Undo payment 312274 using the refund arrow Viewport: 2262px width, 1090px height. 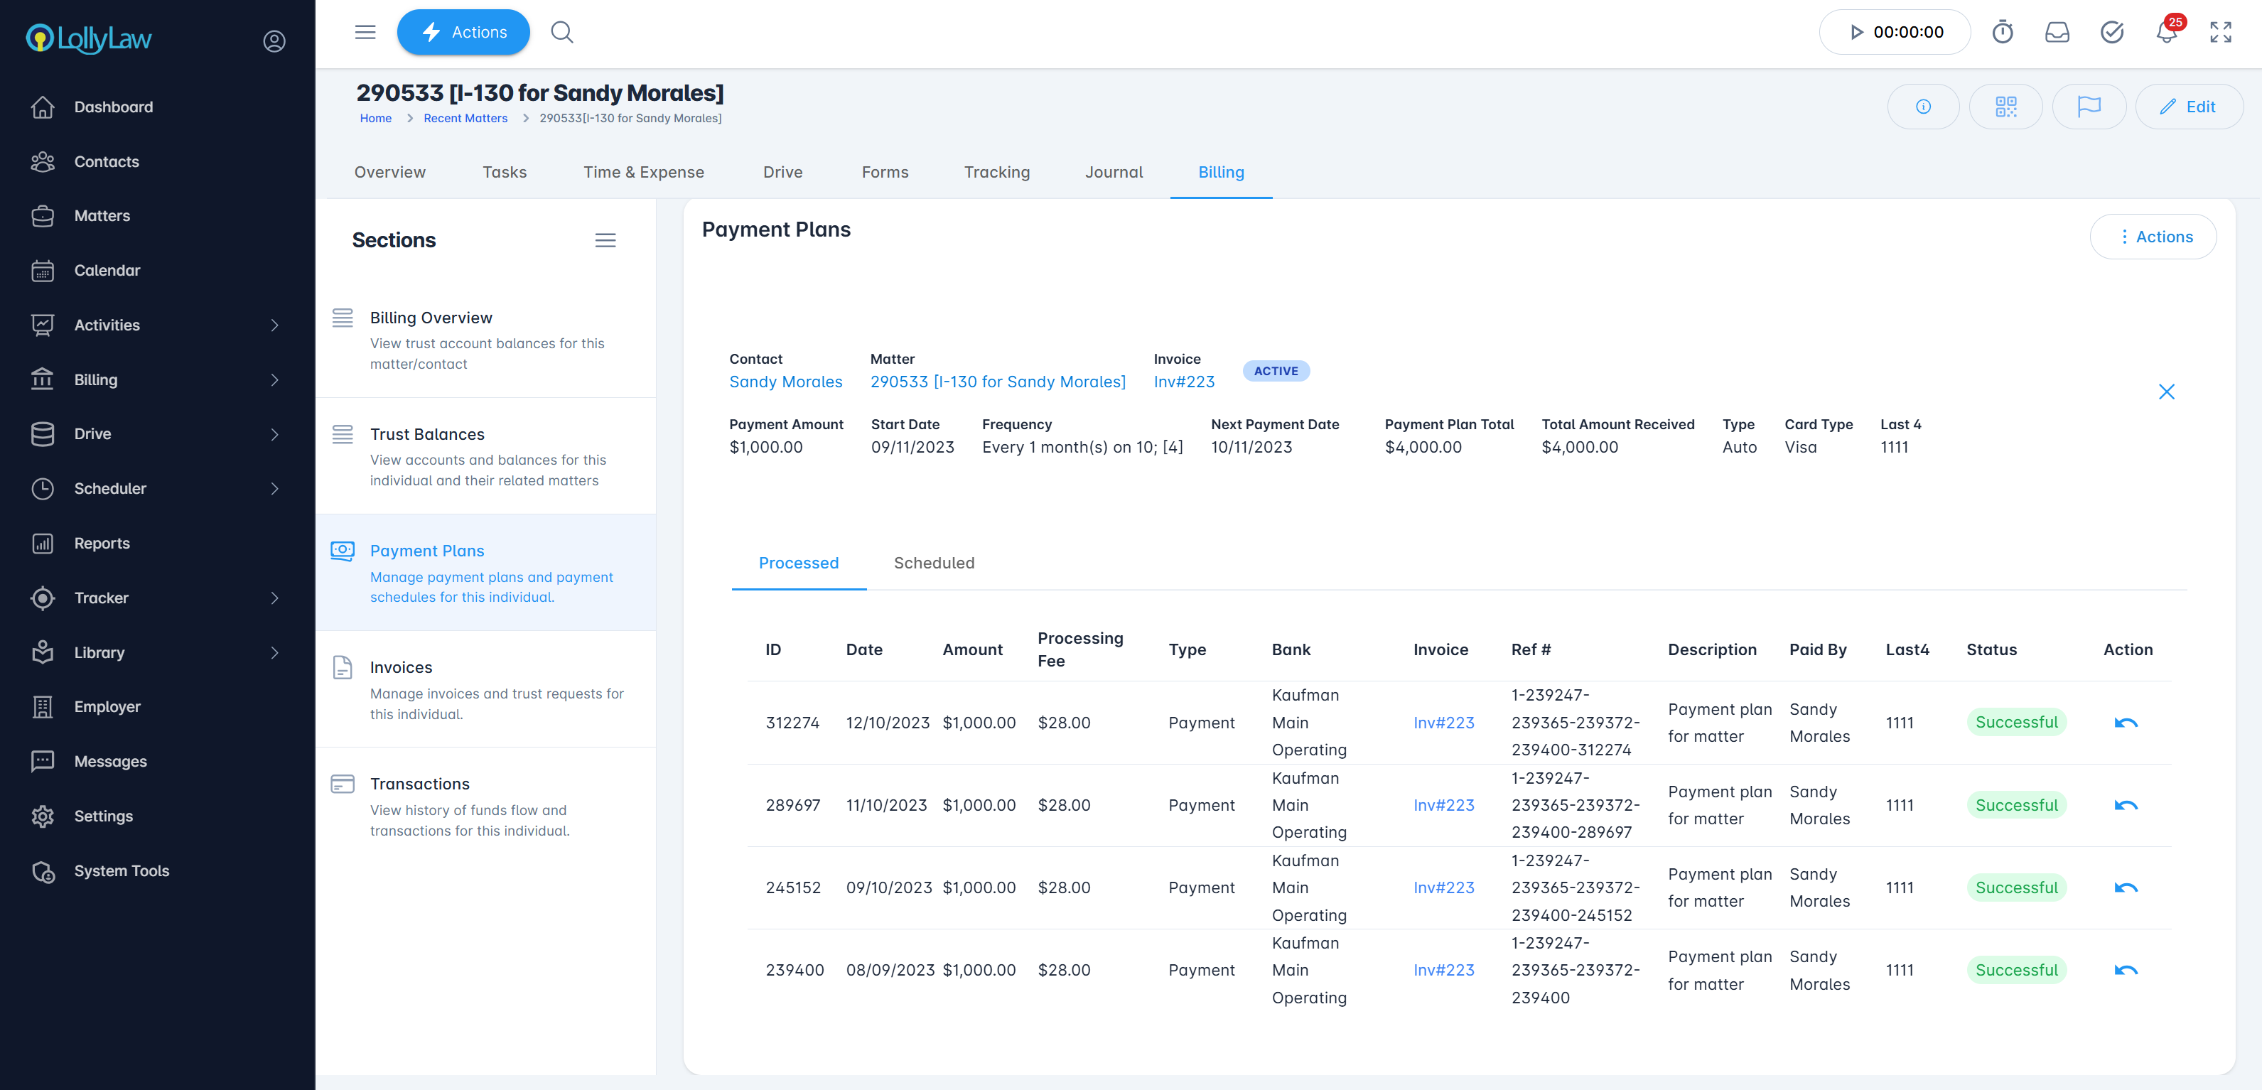pos(2125,723)
